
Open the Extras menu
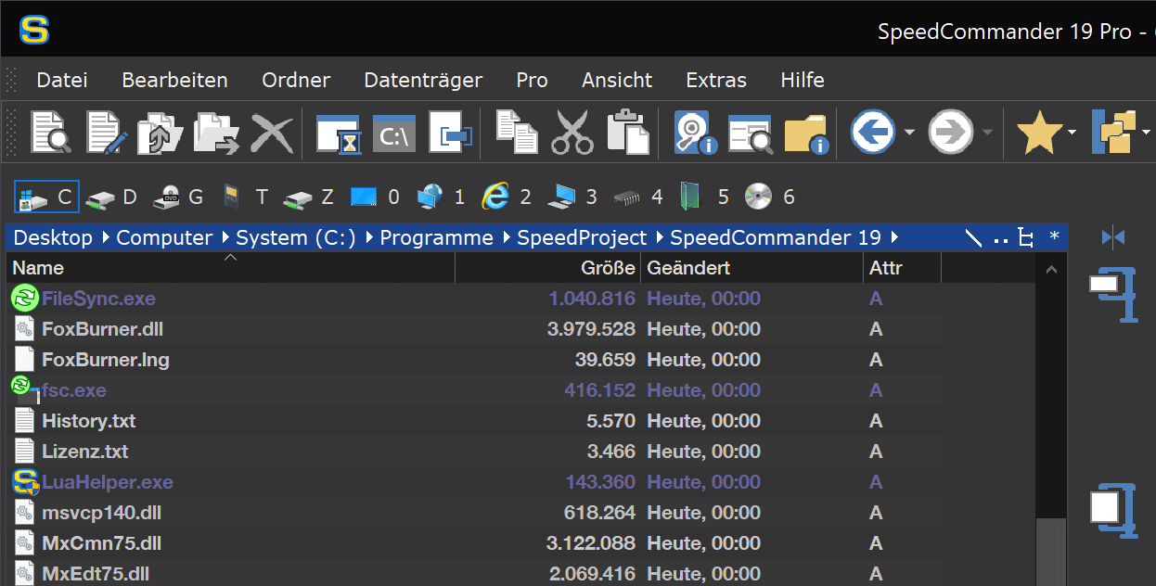pyautogui.click(x=716, y=81)
